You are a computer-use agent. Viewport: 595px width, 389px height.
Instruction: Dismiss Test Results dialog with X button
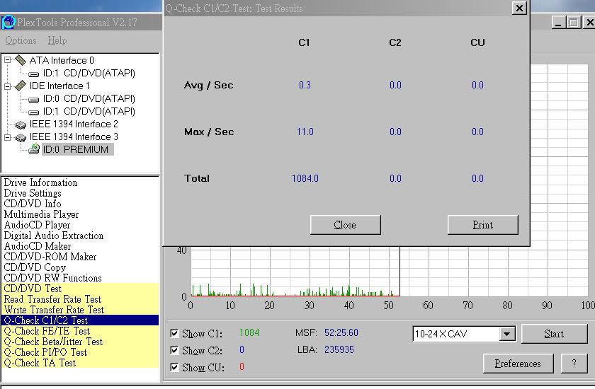[x=519, y=8]
